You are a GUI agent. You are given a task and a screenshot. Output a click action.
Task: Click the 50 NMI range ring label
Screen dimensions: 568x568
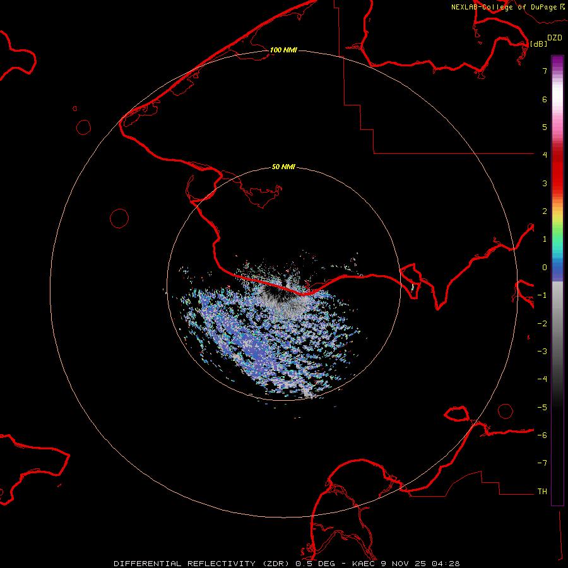coord(283,167)
